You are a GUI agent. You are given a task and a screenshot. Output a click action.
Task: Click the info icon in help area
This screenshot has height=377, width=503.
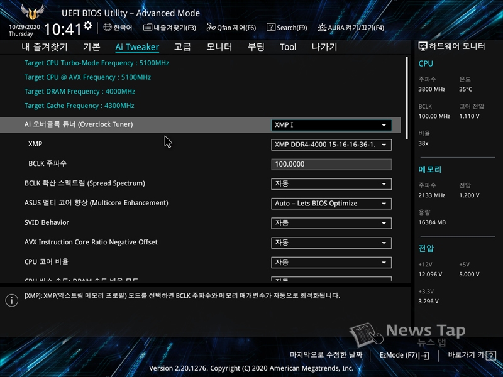pos(12,300)
